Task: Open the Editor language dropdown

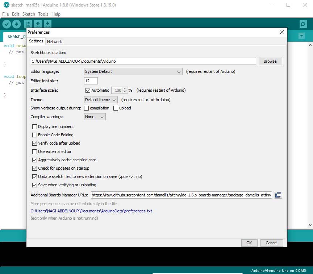Action: [x=133, y=71]
